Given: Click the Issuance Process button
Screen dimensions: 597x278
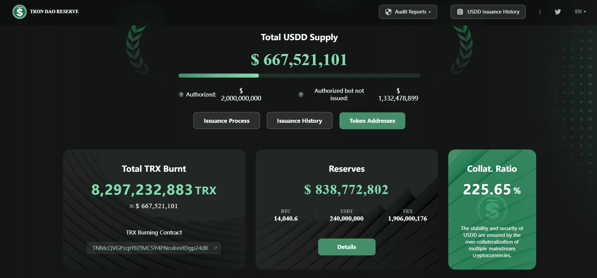Looking at the screenshot, I should pos(226,120).
